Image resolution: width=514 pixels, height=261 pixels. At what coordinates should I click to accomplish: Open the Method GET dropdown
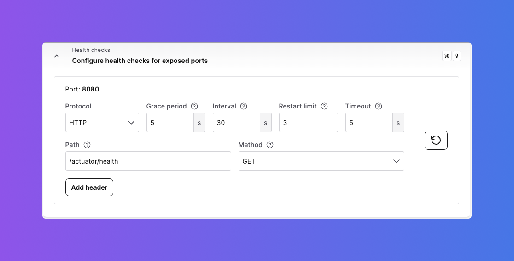pyautogui.click(x=321, y=161)
